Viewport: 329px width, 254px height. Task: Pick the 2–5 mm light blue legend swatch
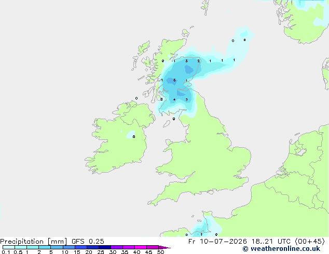point(45,247)
